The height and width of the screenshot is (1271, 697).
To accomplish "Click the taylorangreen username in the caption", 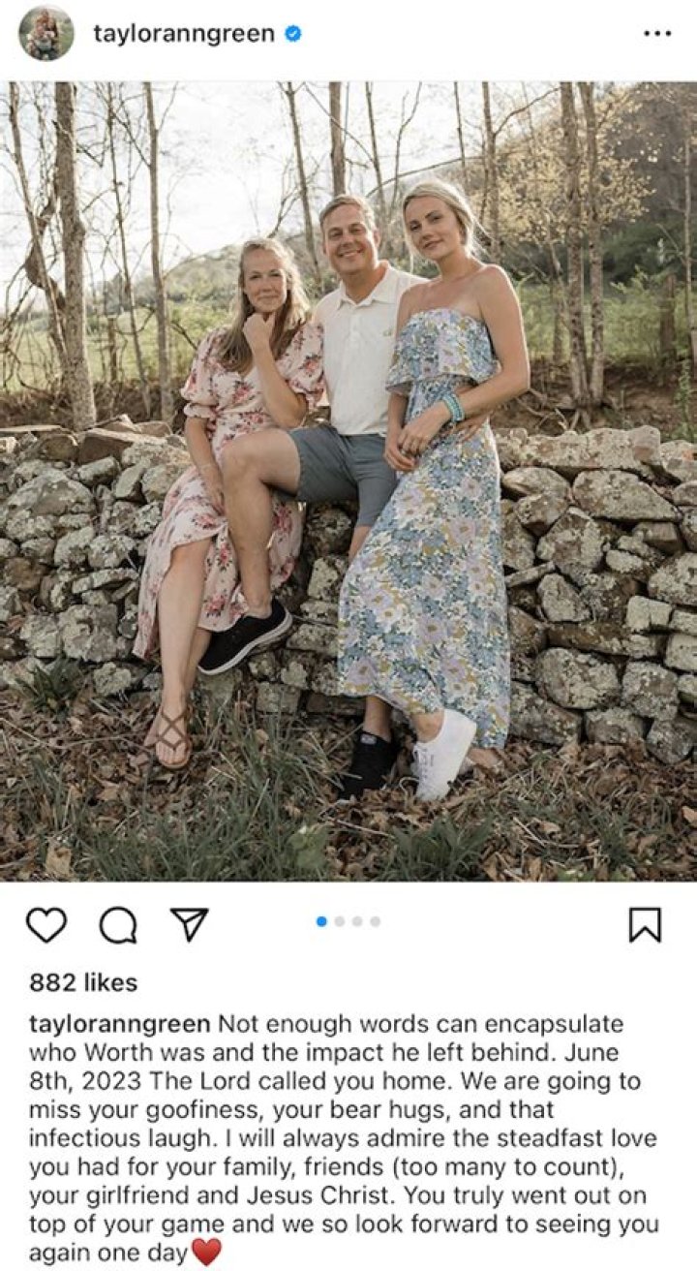I will [119, 1024].
